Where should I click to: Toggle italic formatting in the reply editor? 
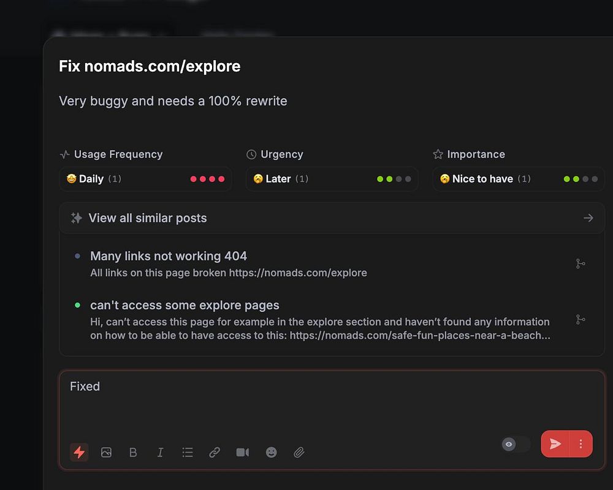click(160, 452)
